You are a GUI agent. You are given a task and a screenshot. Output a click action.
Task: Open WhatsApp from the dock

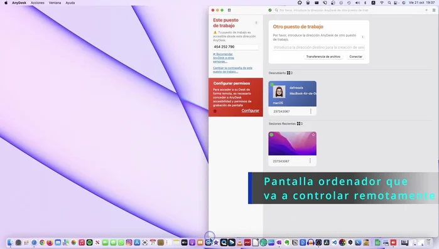coord(121,243)
